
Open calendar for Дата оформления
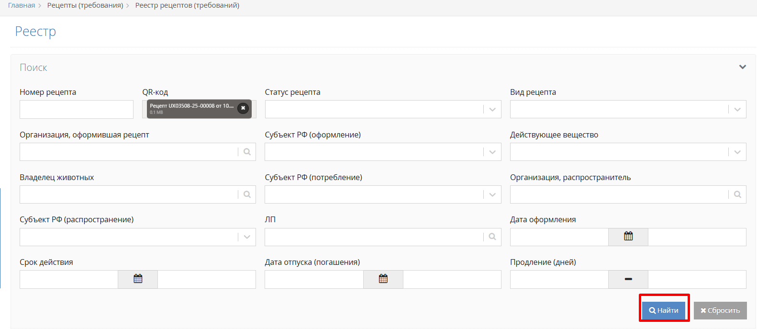[x=628, y=237]
